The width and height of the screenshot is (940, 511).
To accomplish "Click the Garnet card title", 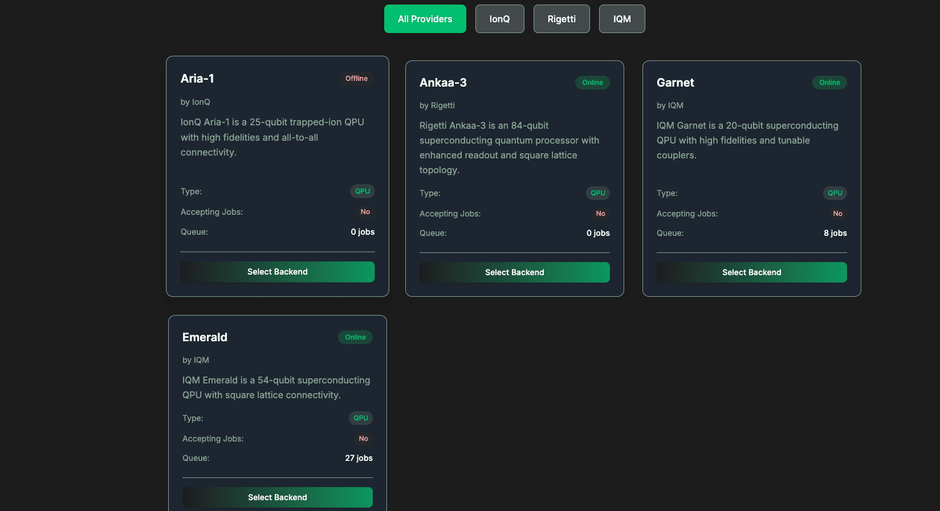I will coord(675,83).
